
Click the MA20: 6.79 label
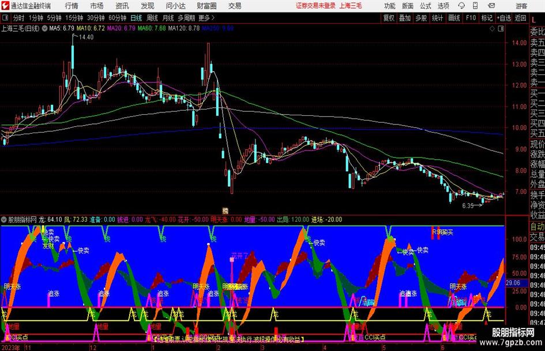tap(121, 28)
